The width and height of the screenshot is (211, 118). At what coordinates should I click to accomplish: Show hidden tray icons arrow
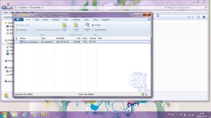click(x=177, y=115)
